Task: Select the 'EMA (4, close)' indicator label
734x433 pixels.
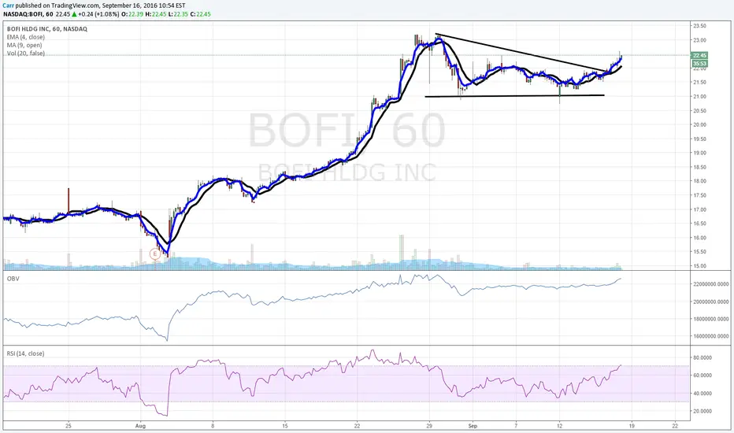Action: 26,37
